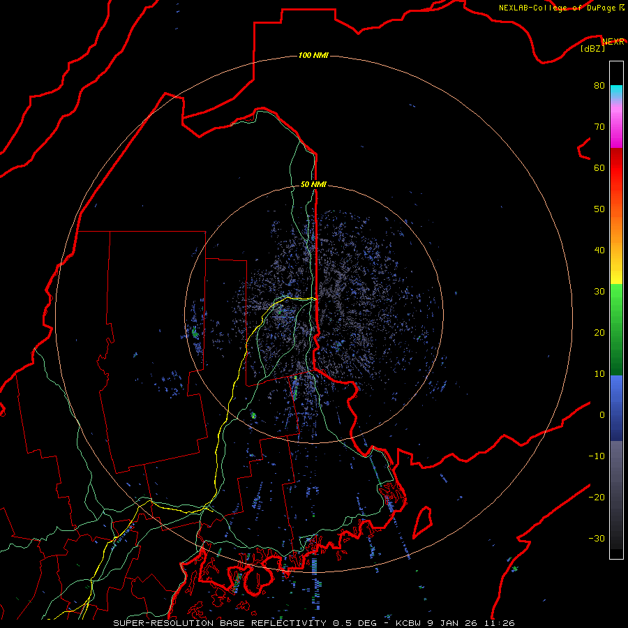Click the 100 NMI range ring label

click(x=313, y=55)
